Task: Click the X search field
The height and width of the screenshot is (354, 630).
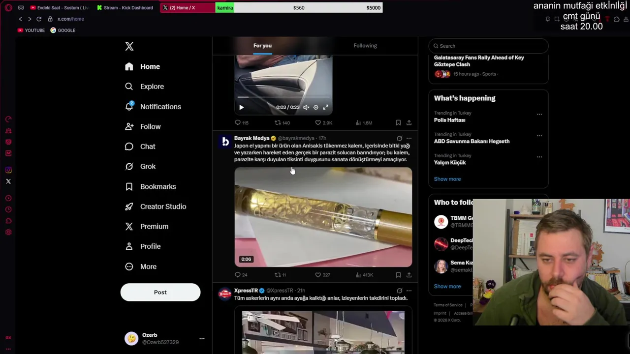Action: (x=488, y=46)
